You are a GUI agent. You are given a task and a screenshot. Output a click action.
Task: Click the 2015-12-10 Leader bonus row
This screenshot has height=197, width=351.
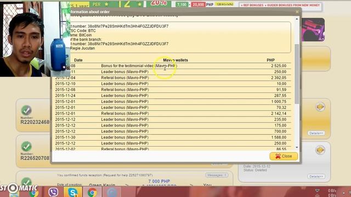173,84
